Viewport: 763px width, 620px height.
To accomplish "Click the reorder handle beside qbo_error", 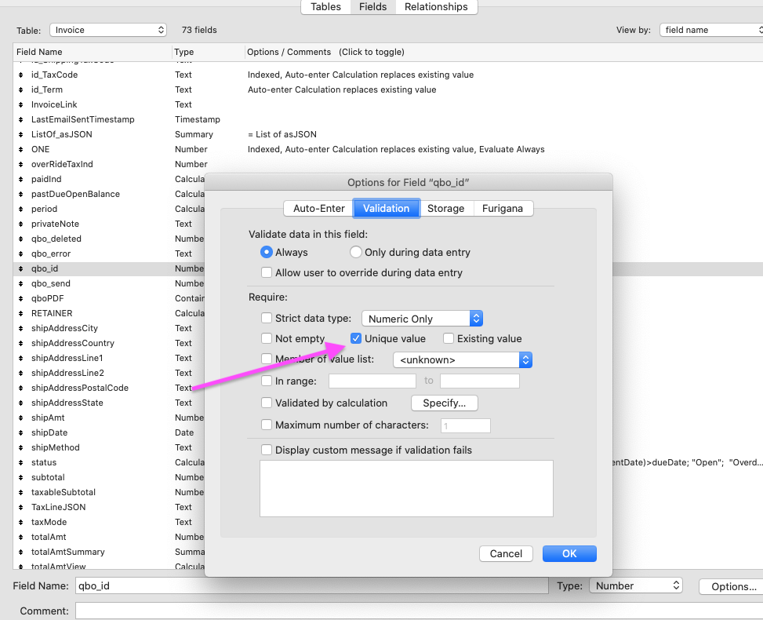I will click(21, 253).
